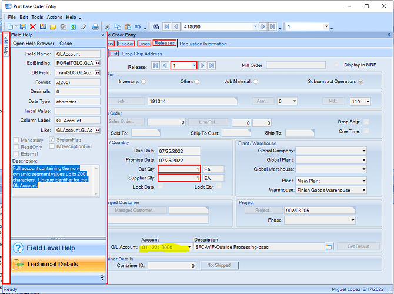Viewport: 394px width, 294px height.
Task: Toggle the Drop Ship checkbox
Action: [366, 122]
